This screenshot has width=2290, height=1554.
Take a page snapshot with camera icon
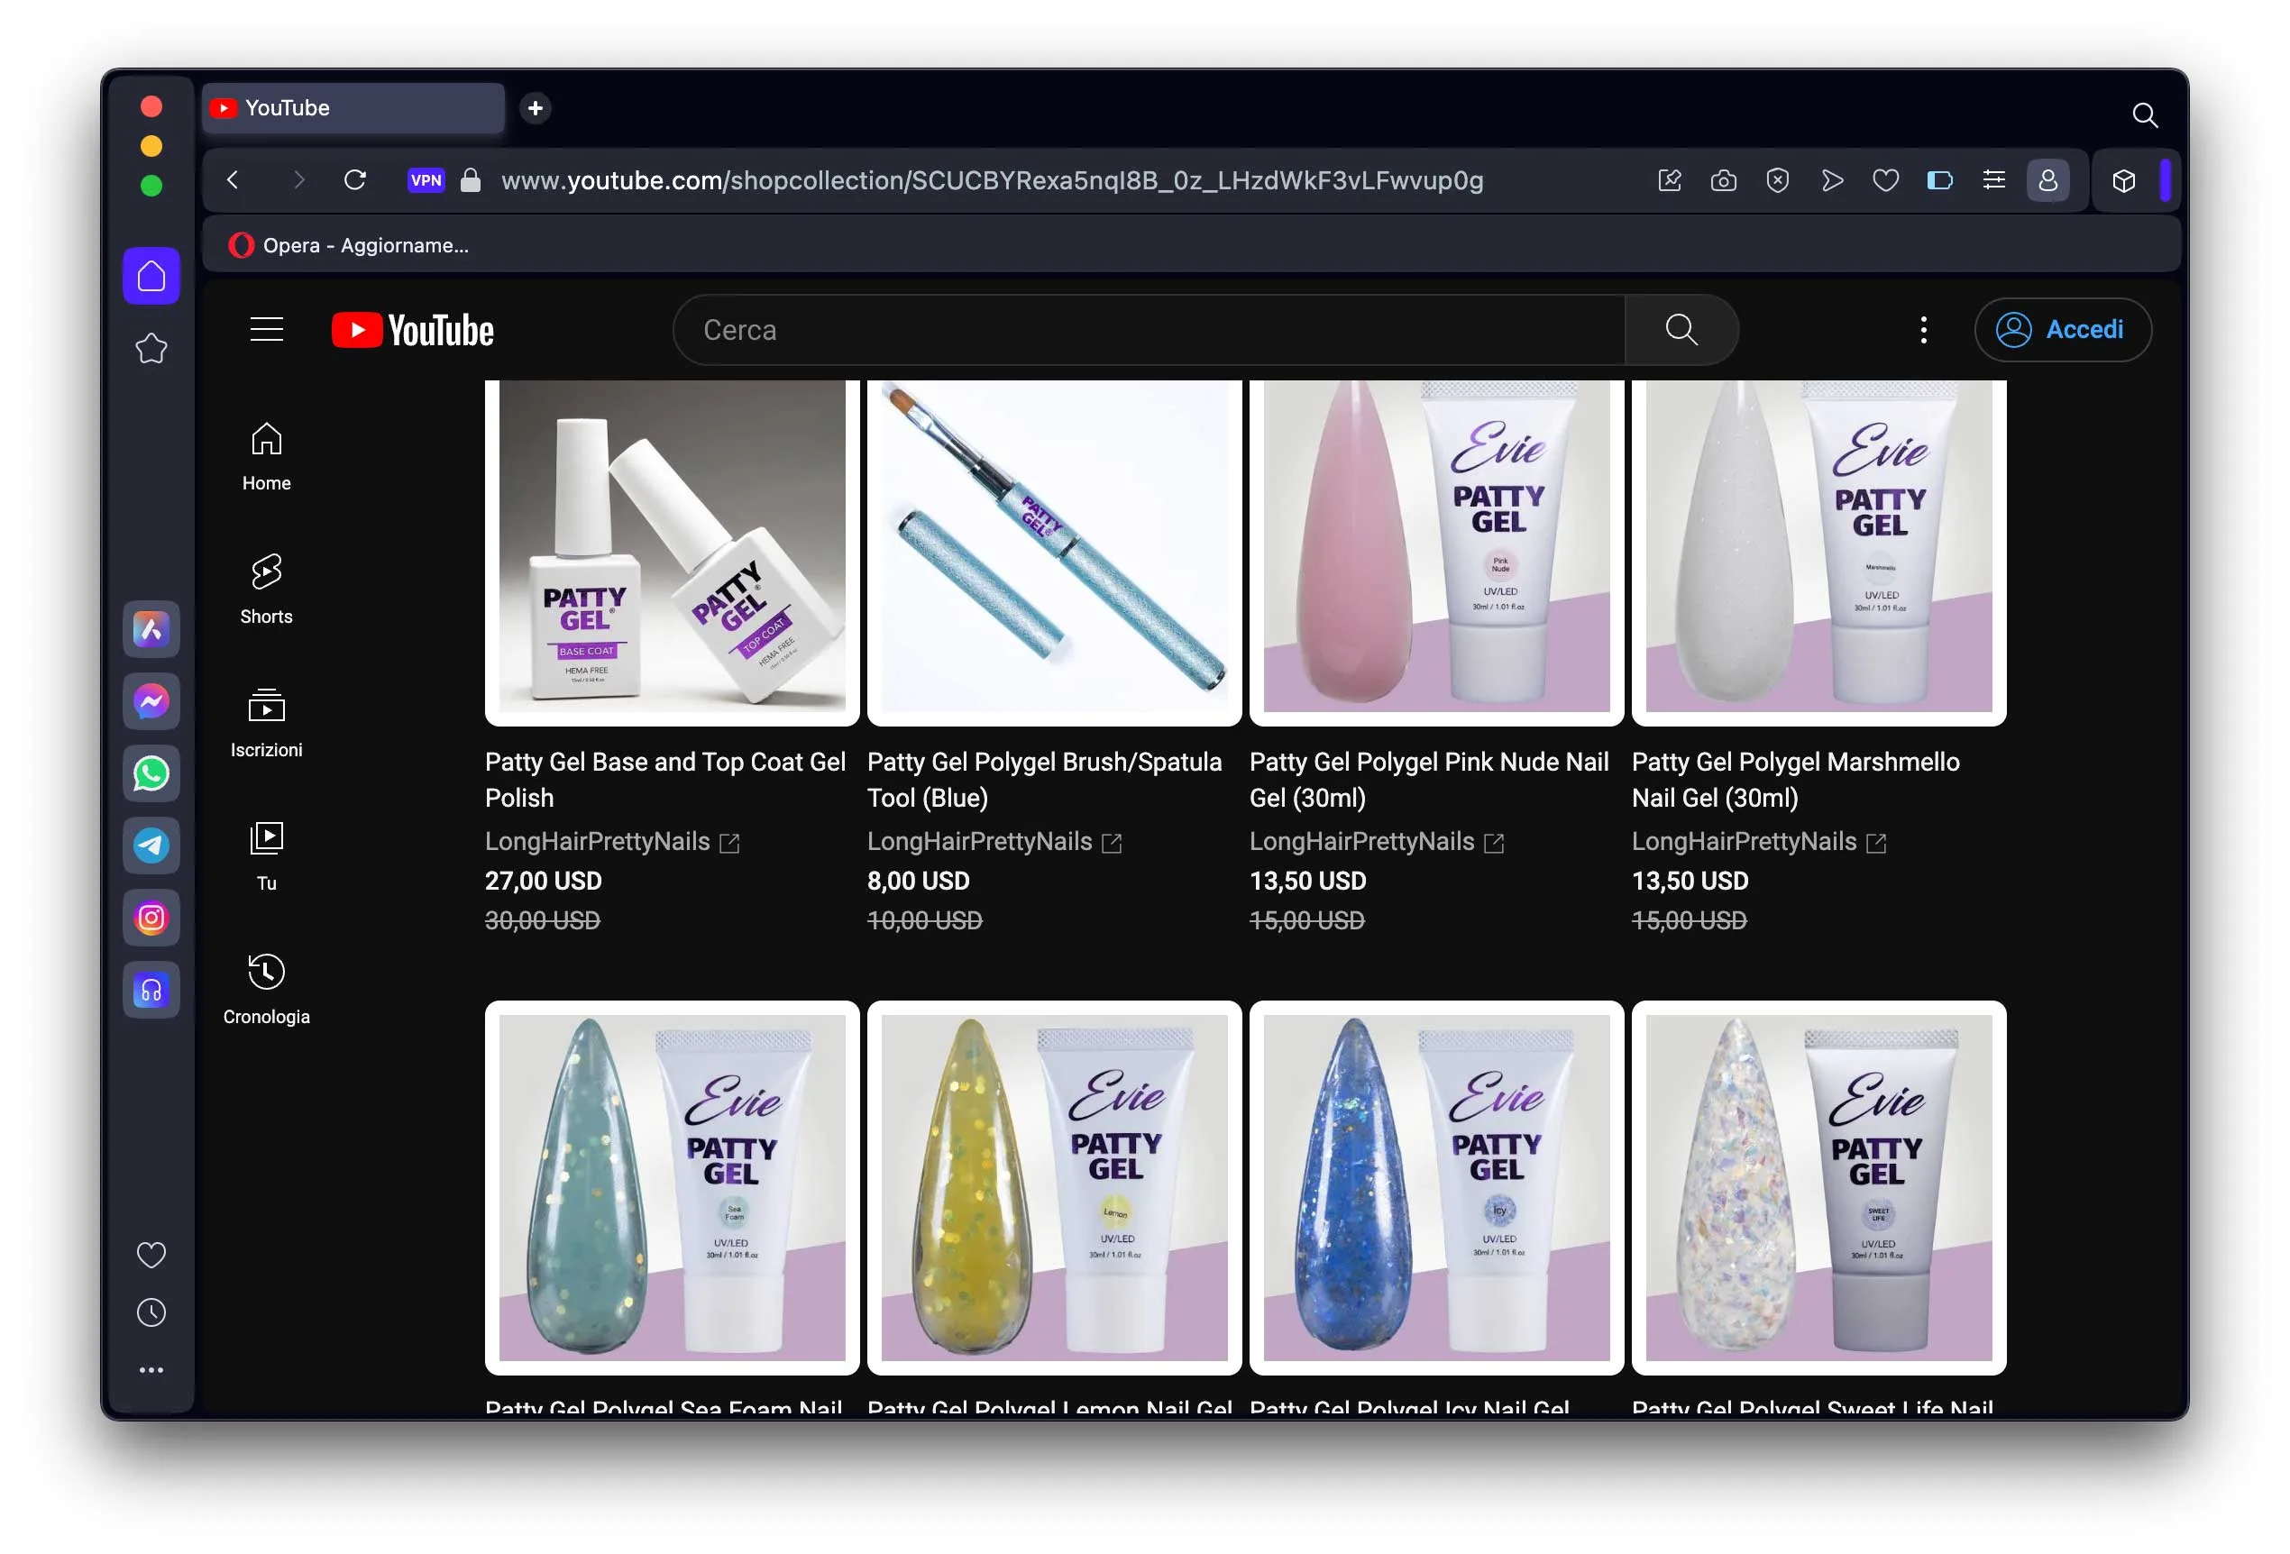pyautogui.click(x=1724, y=180)
